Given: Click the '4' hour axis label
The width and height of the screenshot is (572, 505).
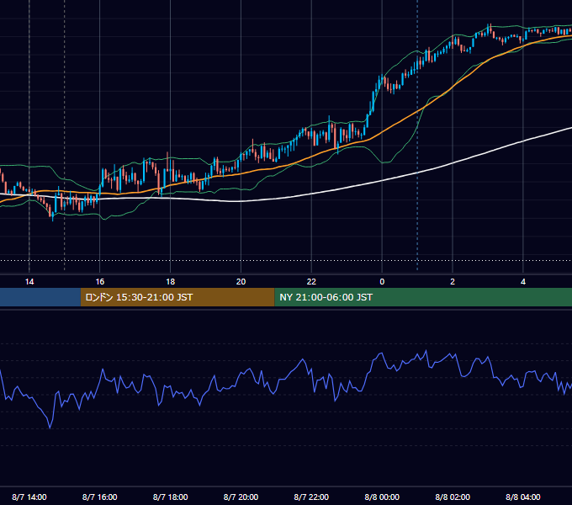Looking at the screenshot, I should (523, 282).
